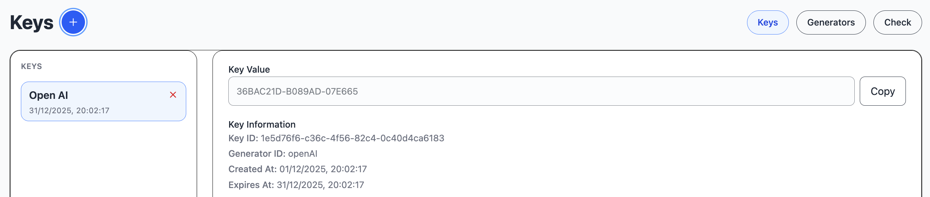930x197 pixels.
Task: Click the 31/12/2025 timestamp under Open AI
Action: (x=69, y=111)
